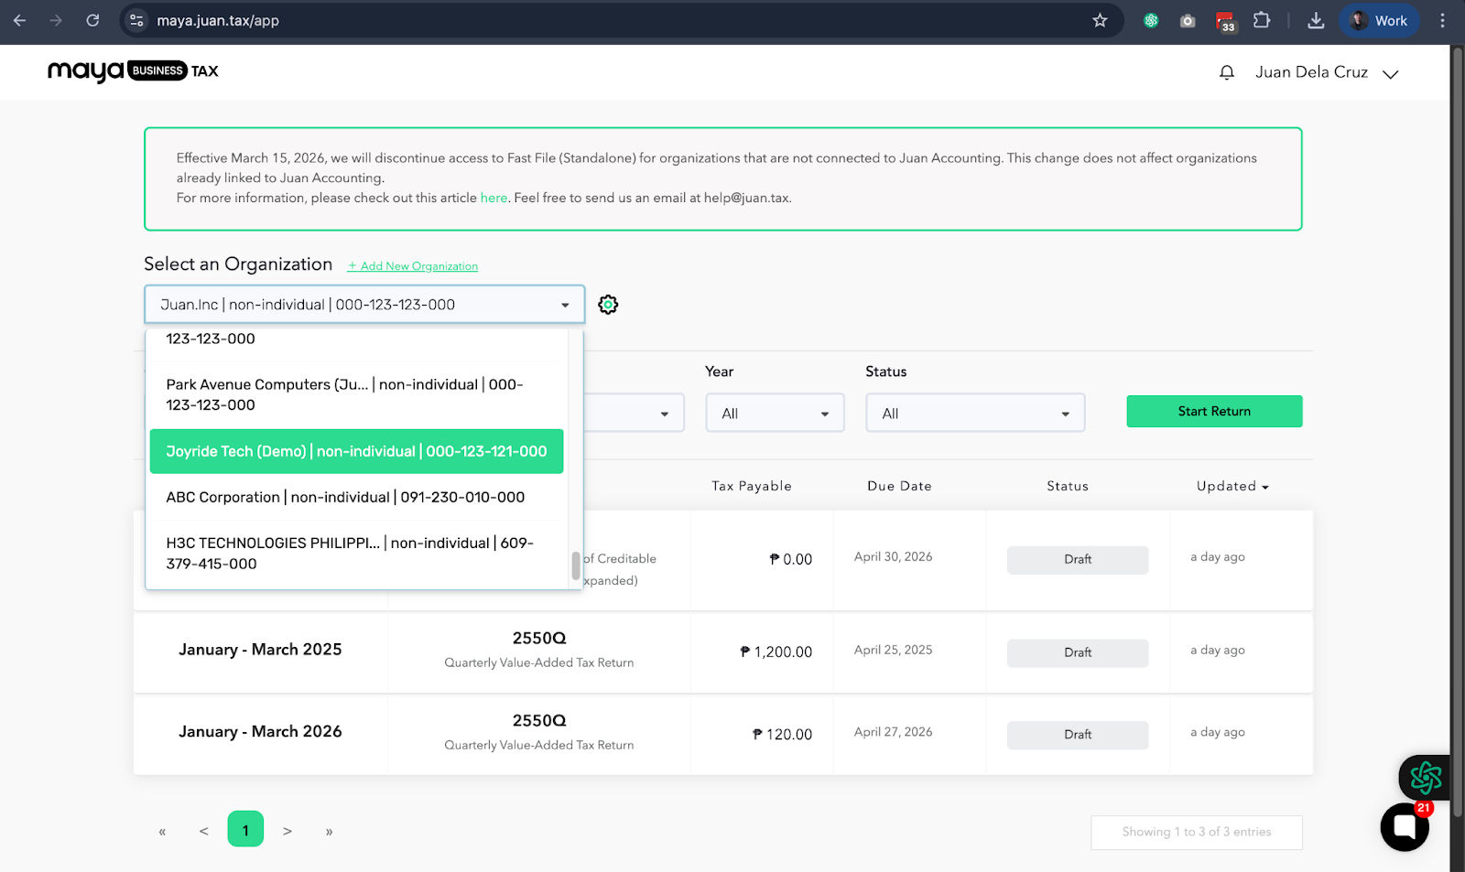Image resolution: width=1465 pixels, height=872 pixels.
Task: Open the Chrome three-dot menu
Action: [x=1442, y=20]
